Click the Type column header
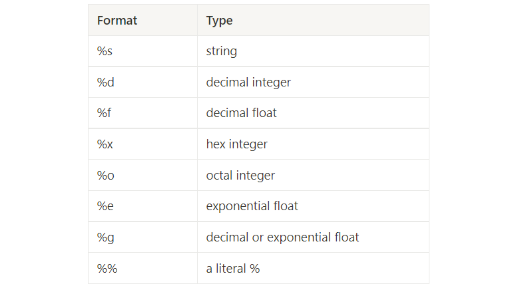This screenshot has height=292, width=516. click(313, 20)
